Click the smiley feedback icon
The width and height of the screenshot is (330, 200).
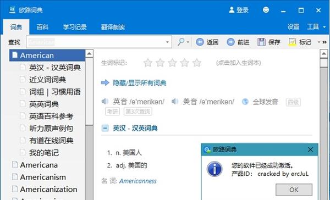(x=266, y=10)
